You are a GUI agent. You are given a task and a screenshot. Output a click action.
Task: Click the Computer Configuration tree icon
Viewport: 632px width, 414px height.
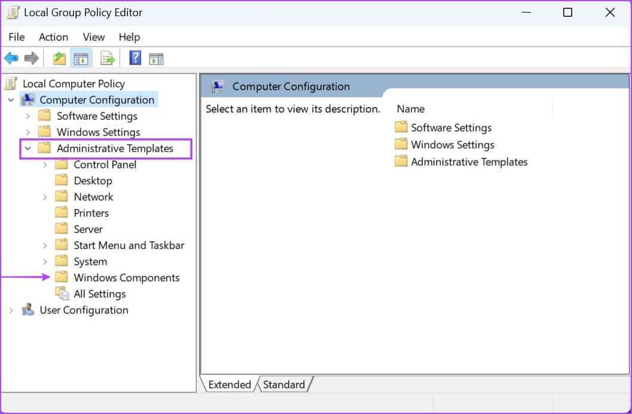click(28, 99)
